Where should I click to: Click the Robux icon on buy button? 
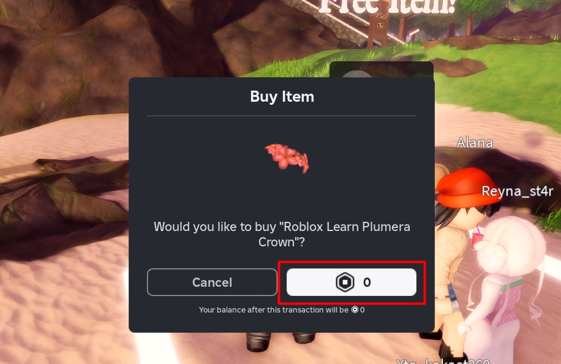tap(345, 282)
